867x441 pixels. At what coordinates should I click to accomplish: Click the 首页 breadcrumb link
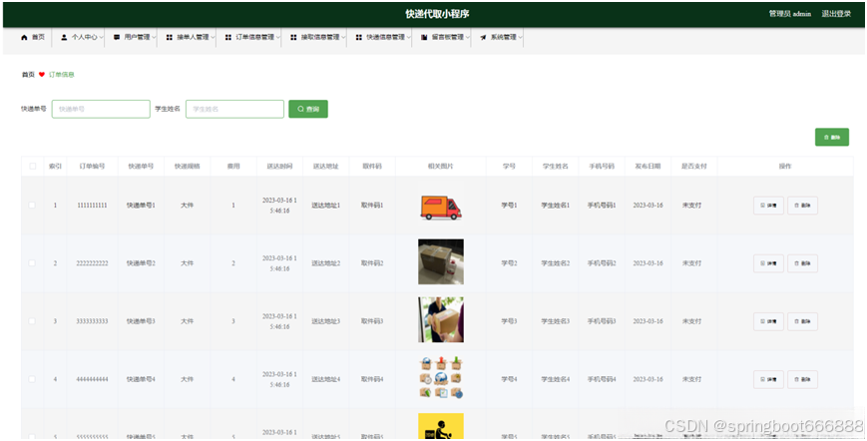pyautogui.click(x=28, y=75)
